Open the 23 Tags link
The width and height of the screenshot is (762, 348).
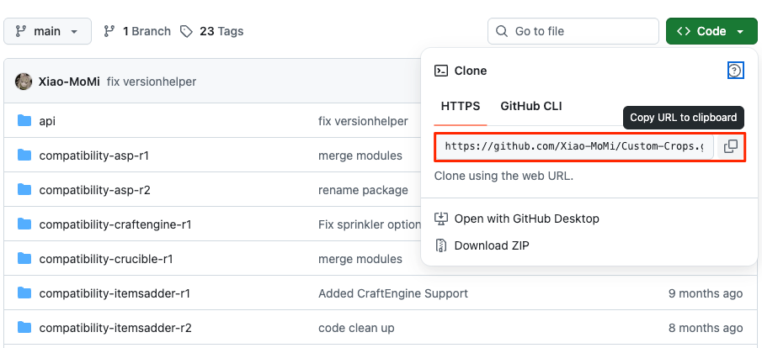click(x=221, y=32)
